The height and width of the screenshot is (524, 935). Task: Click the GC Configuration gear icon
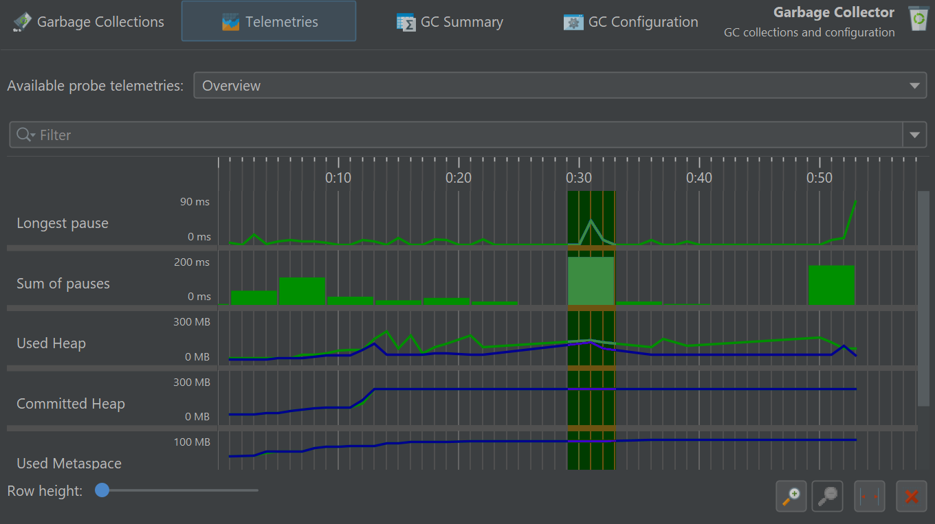pyautogui.click(x=573, y=22)
